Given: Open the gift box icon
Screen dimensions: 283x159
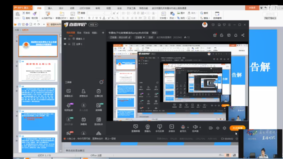Looking at the screenshot, I should (215, 35).
